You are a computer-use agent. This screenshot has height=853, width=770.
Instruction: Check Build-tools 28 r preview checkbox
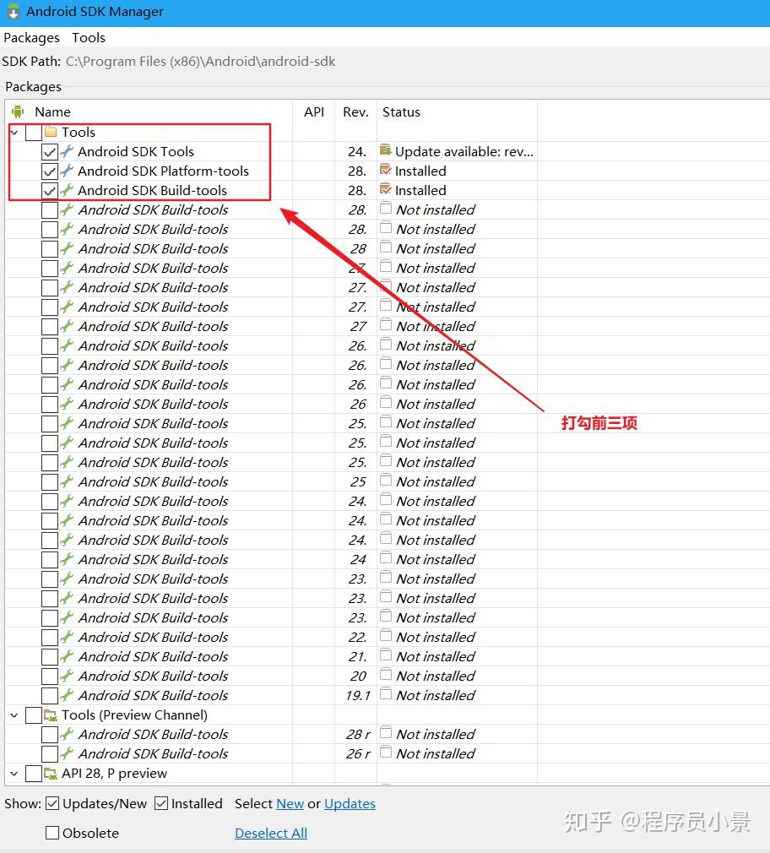50,735
